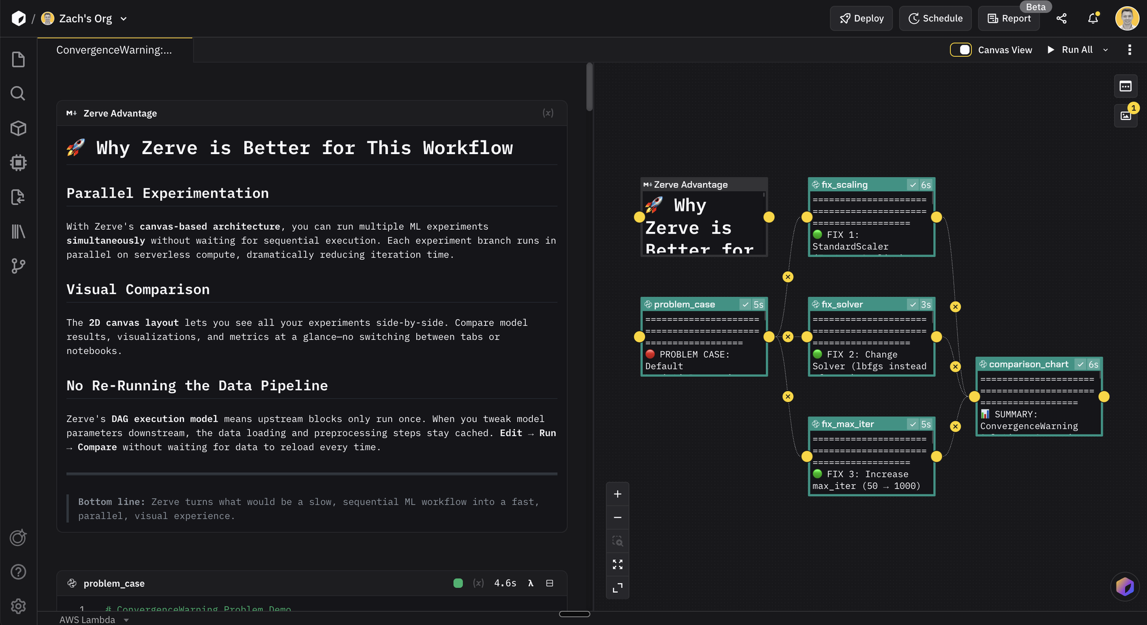
Task: Toggle the Canvas View switch
Action: 961,50
